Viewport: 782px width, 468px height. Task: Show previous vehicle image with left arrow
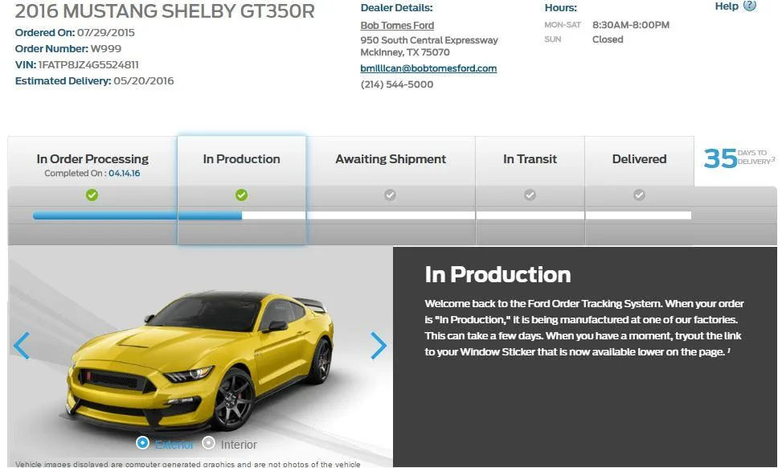pos(22,345)
